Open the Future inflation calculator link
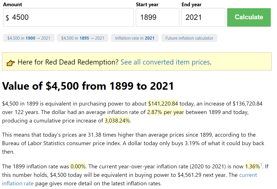This screenshot has width=277, height=189. 189,38
